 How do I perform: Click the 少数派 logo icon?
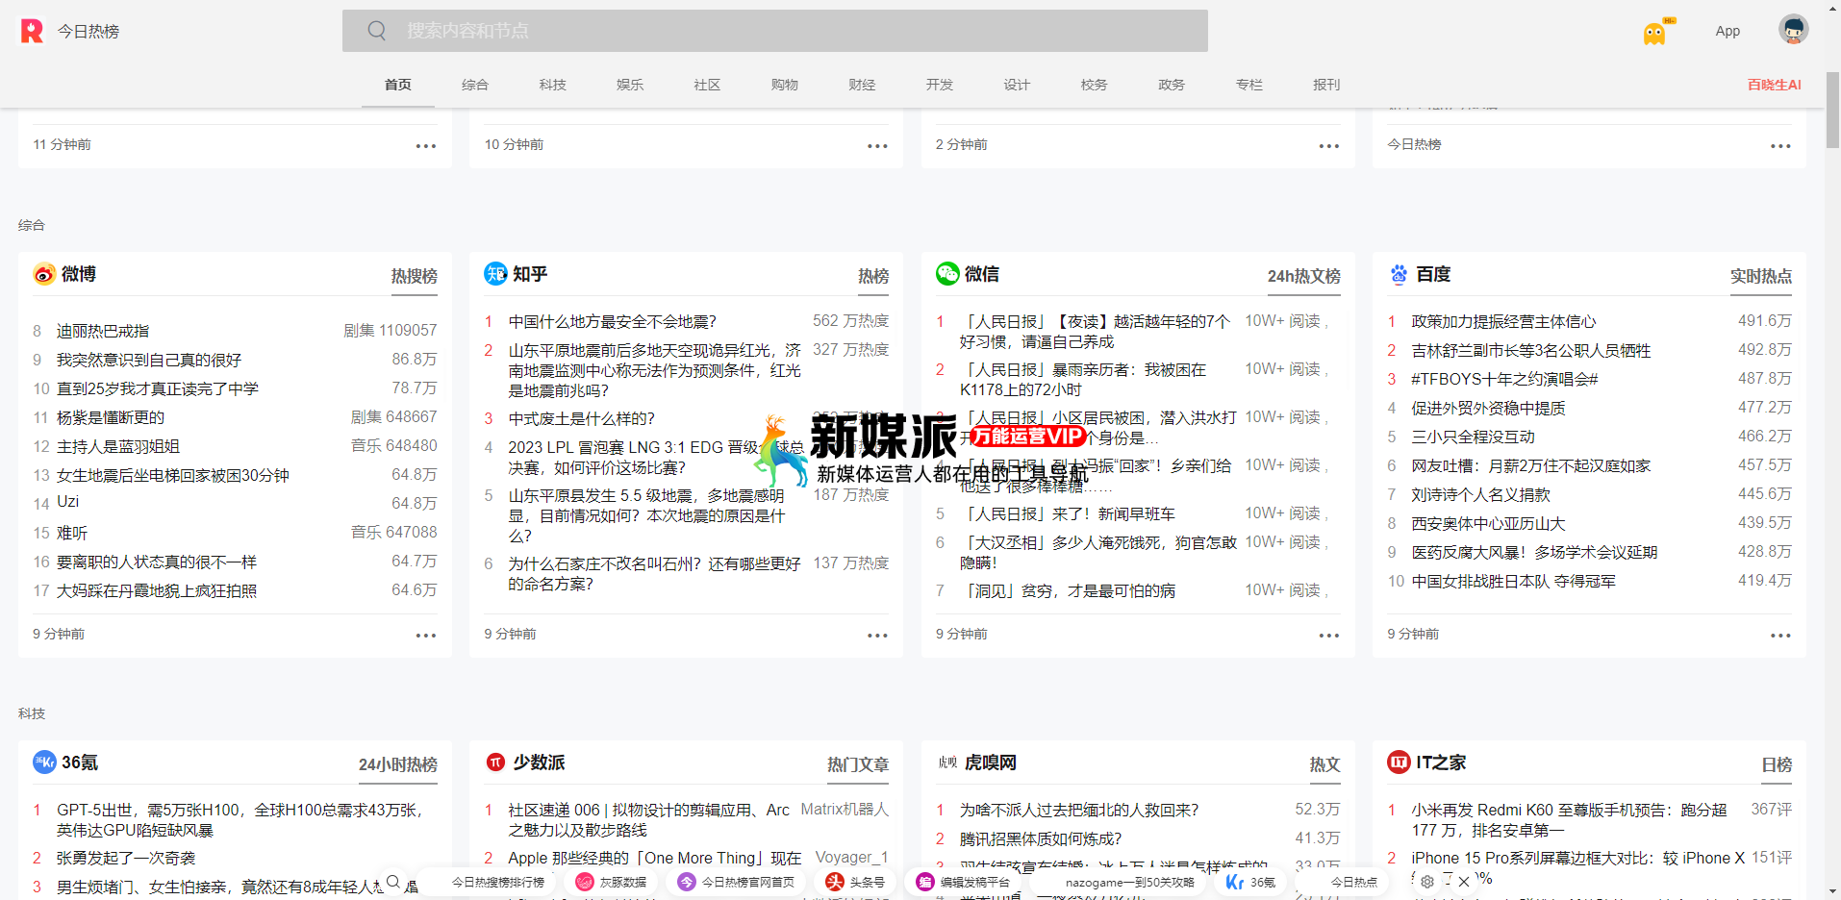[495, 762]
